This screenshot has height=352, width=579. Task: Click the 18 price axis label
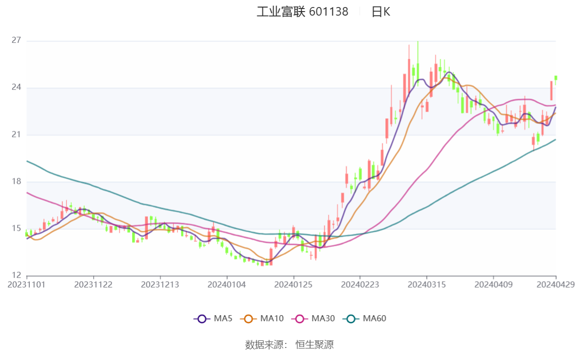tap(16, 181)
